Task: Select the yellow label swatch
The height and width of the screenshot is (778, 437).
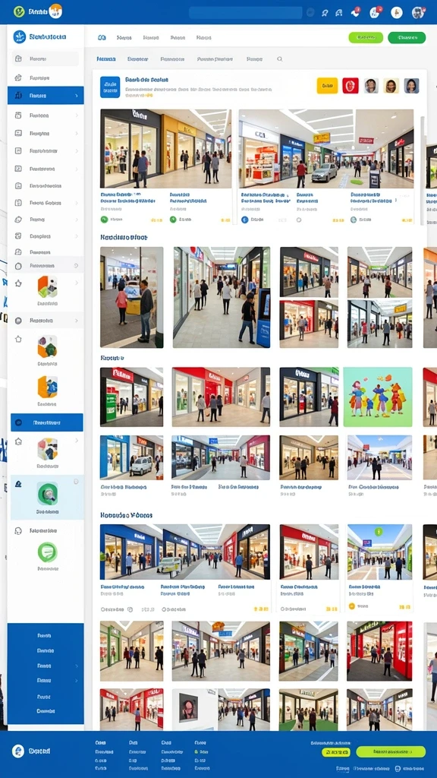Action: point(327,85)
